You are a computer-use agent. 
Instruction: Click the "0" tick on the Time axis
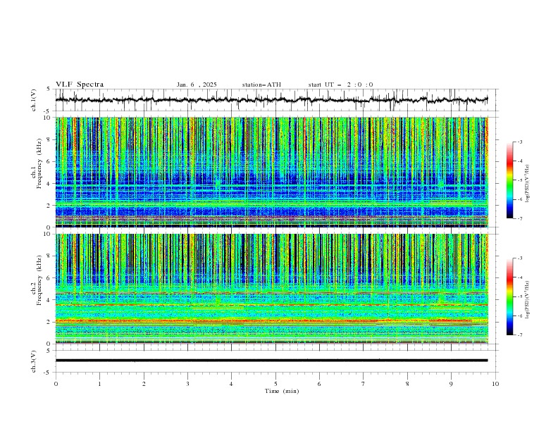pos(56,384)
